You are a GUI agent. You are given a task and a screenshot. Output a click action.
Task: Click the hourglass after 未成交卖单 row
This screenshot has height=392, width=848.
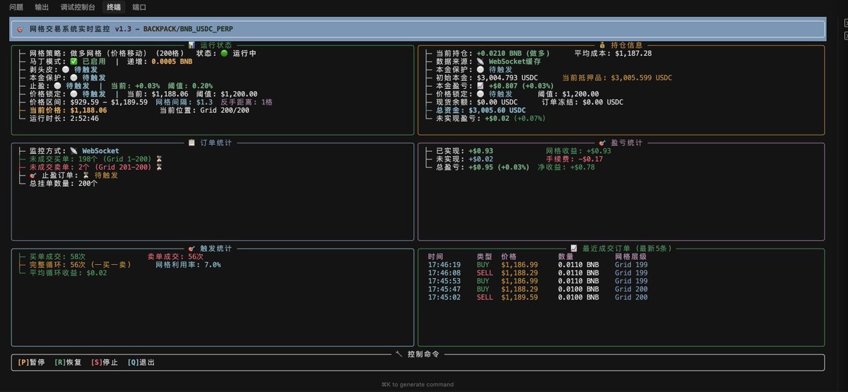(160, 167)
